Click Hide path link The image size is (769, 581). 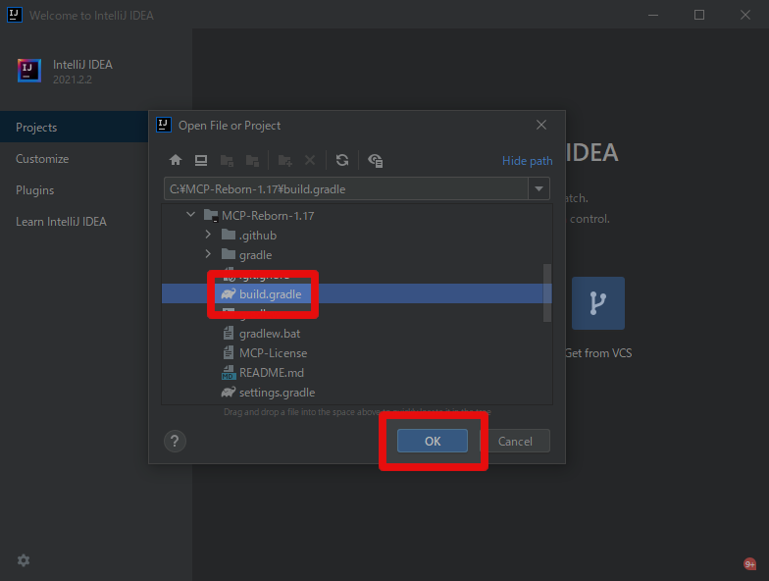(528, 161)
